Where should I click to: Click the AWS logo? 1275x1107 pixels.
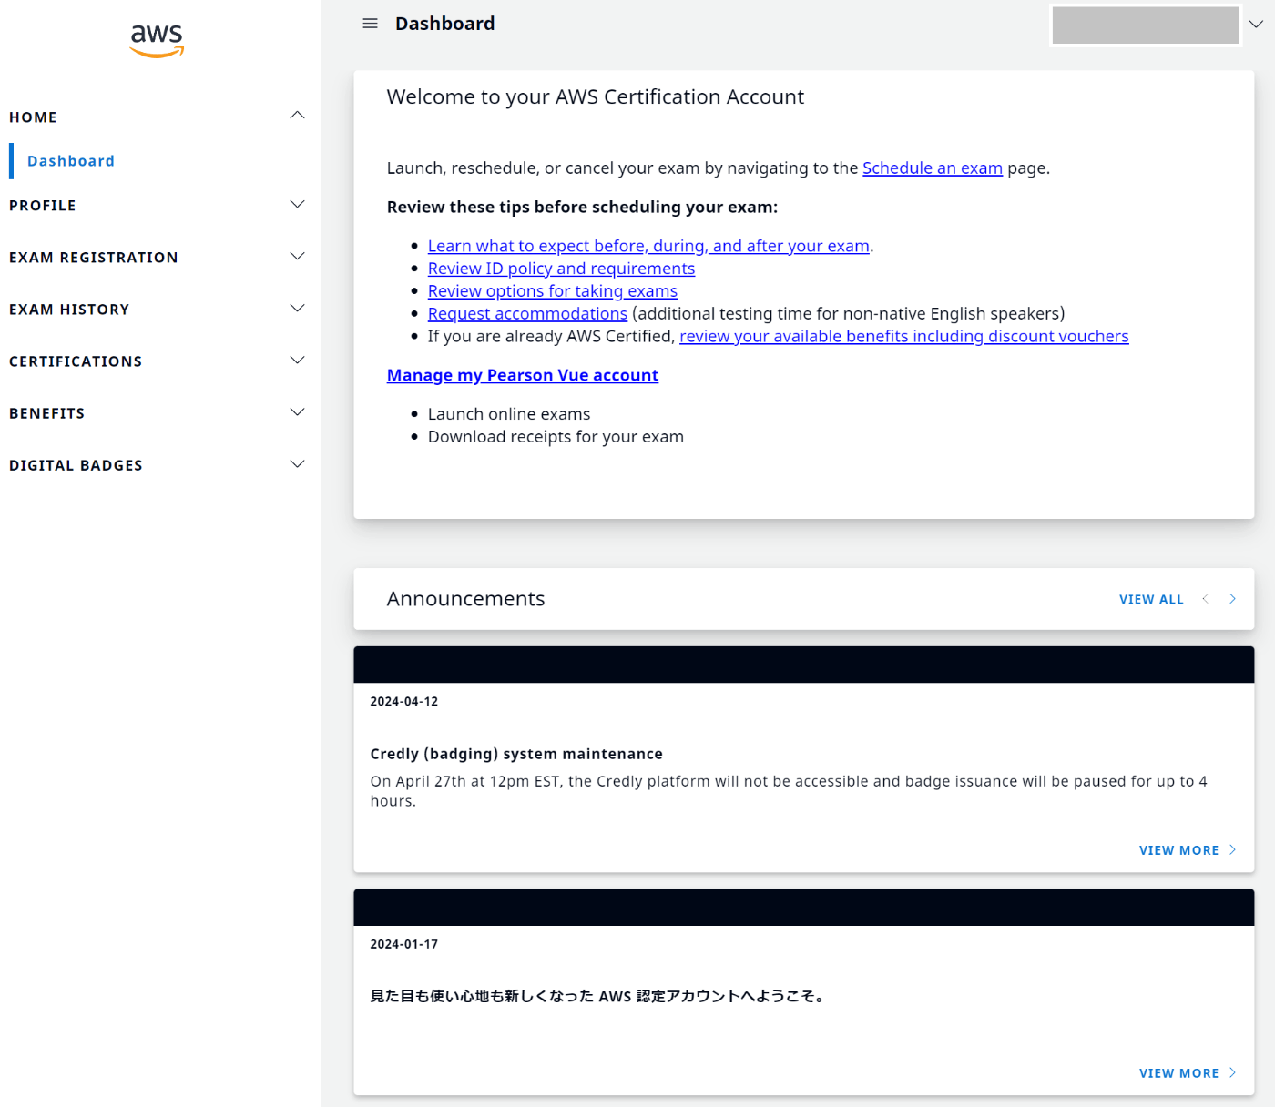click(x=157, y=41)
